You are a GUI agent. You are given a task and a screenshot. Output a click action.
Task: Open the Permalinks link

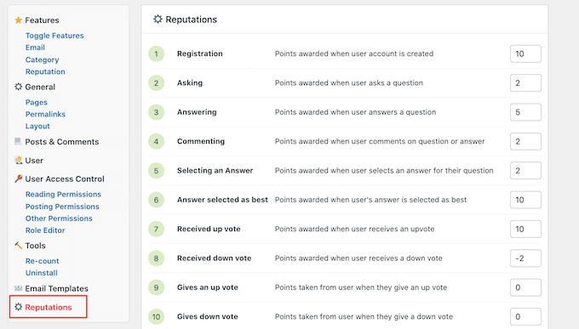(x=45, y=114)
